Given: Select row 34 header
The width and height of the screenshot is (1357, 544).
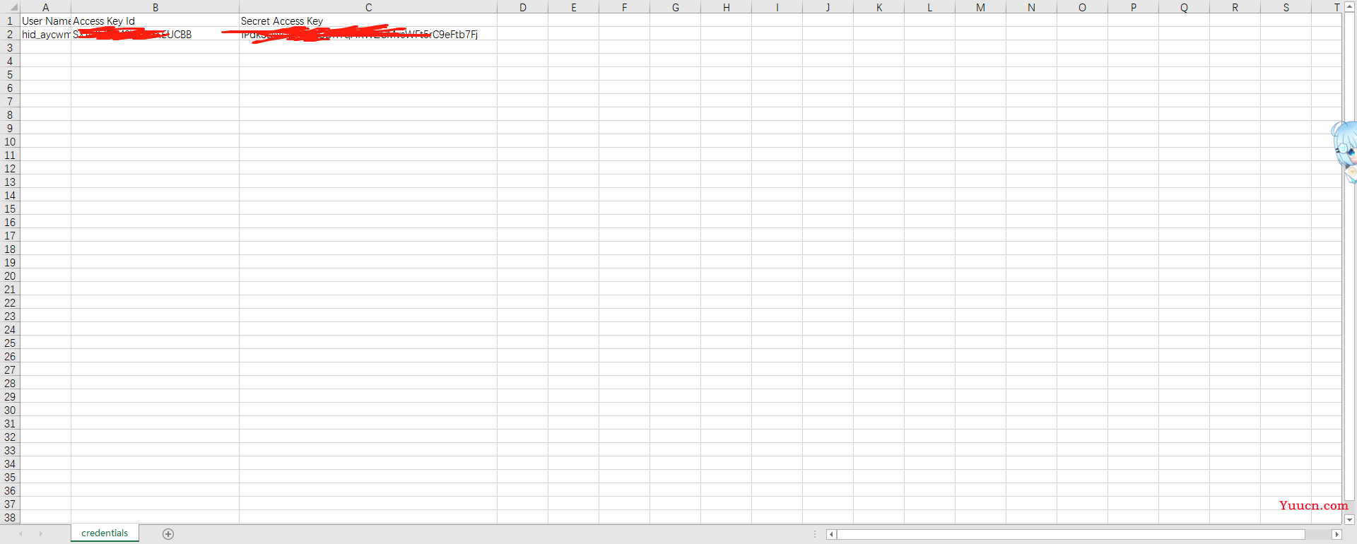Looking at the screenshot, I should (10, 464).
